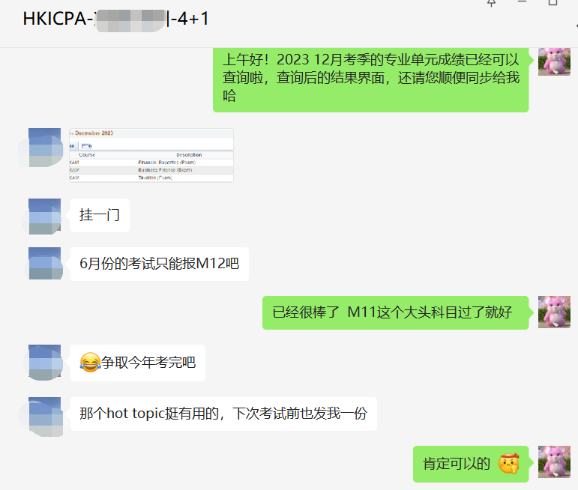Click the avatar beside the 6月份的考试 message

pyautogui.click(x=44, y=264)
